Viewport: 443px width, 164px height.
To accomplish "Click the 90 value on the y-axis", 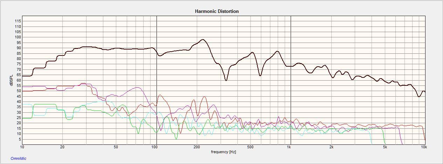I will point(19,48).
